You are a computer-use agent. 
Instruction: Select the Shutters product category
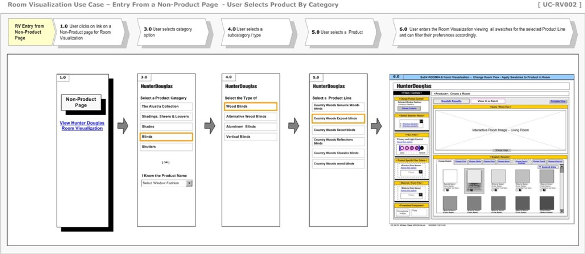pos(166,147)
